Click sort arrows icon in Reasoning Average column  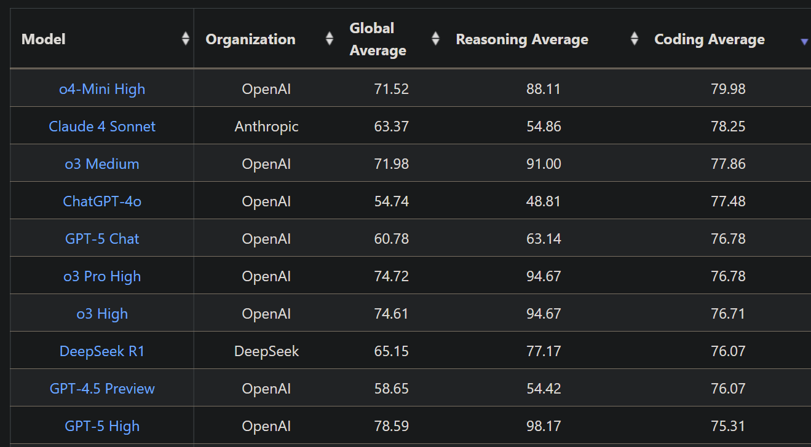[635, 39]
